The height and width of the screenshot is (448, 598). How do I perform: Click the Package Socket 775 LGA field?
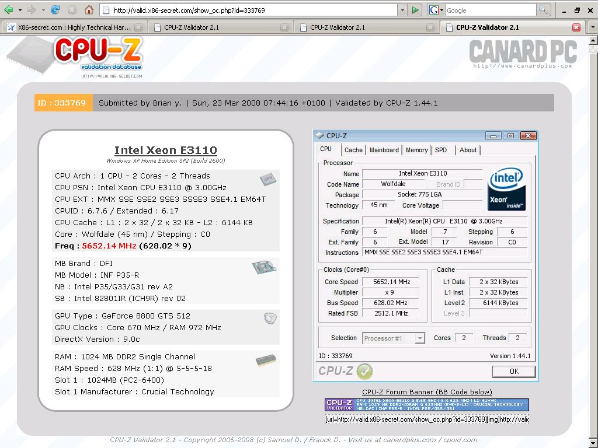coord(422,195)
